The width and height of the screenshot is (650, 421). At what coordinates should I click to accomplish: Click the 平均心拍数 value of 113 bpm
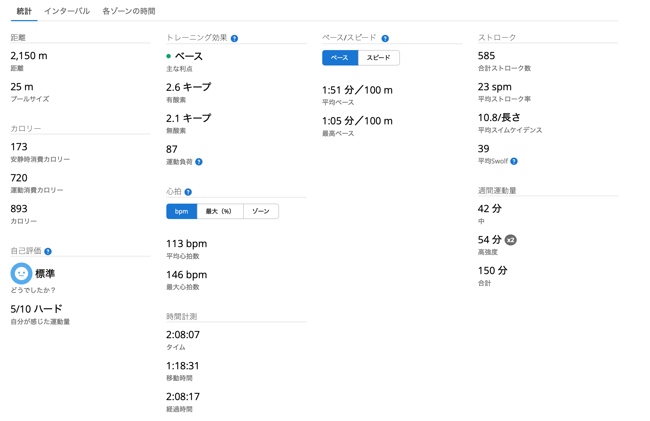[x=186, y=244]
